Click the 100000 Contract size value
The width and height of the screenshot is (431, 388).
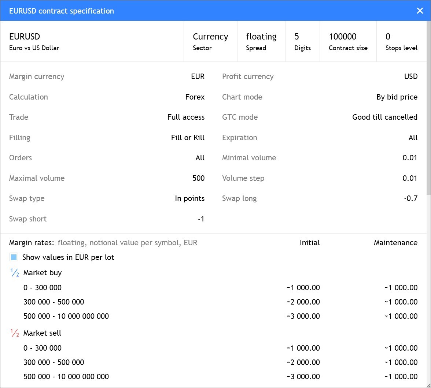(342, 37)
